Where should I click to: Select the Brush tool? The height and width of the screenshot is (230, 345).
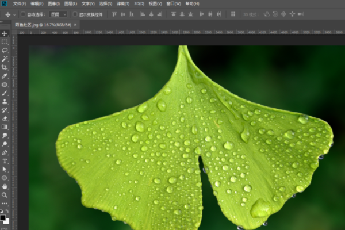click(5, 93)
